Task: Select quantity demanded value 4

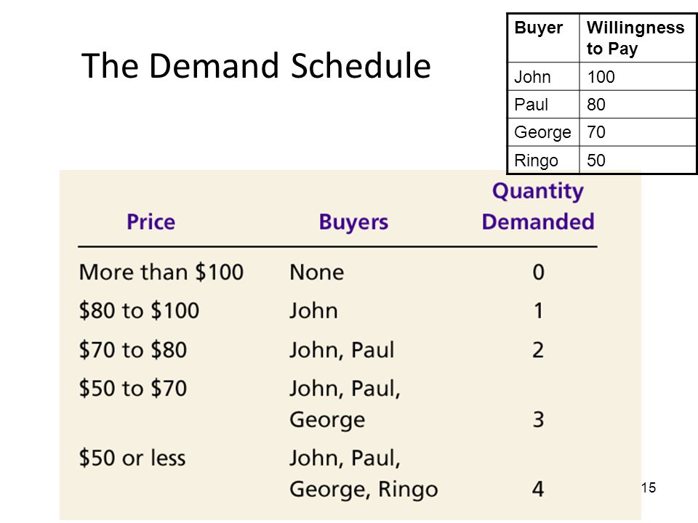Action: click(538, 489)
